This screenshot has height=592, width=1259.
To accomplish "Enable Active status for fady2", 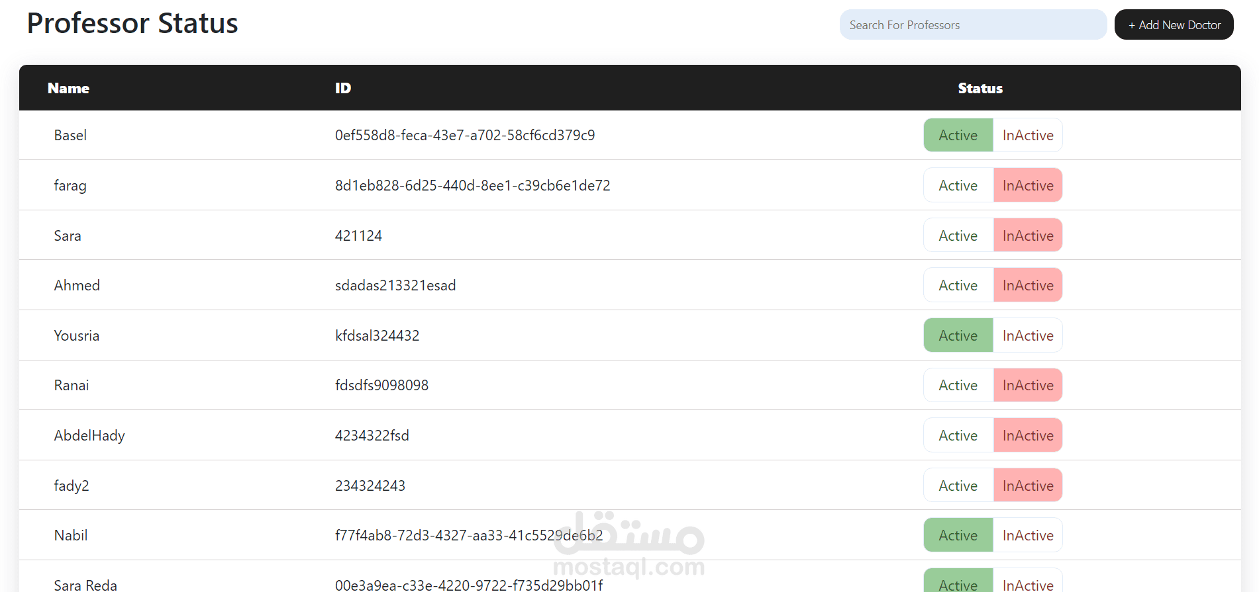I will click(x=958, y=486).
